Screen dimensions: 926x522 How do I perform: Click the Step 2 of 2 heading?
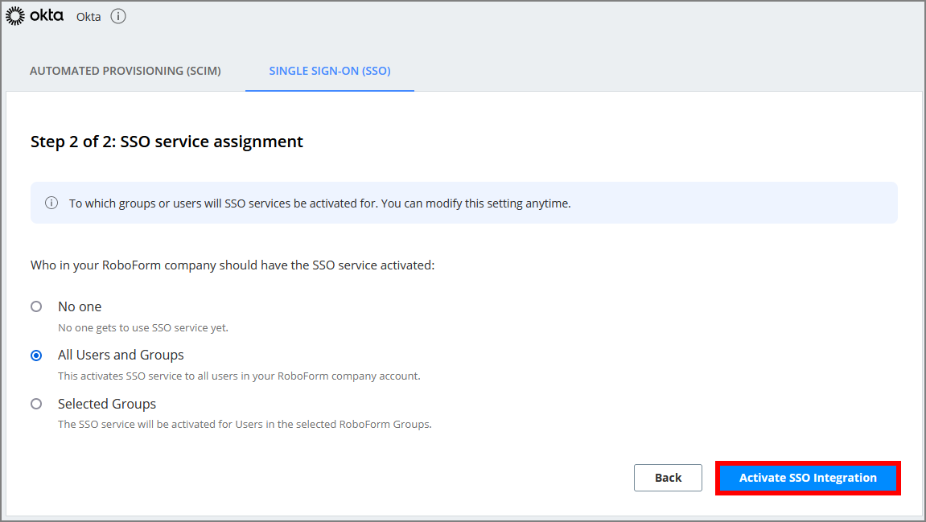point(167,142)
